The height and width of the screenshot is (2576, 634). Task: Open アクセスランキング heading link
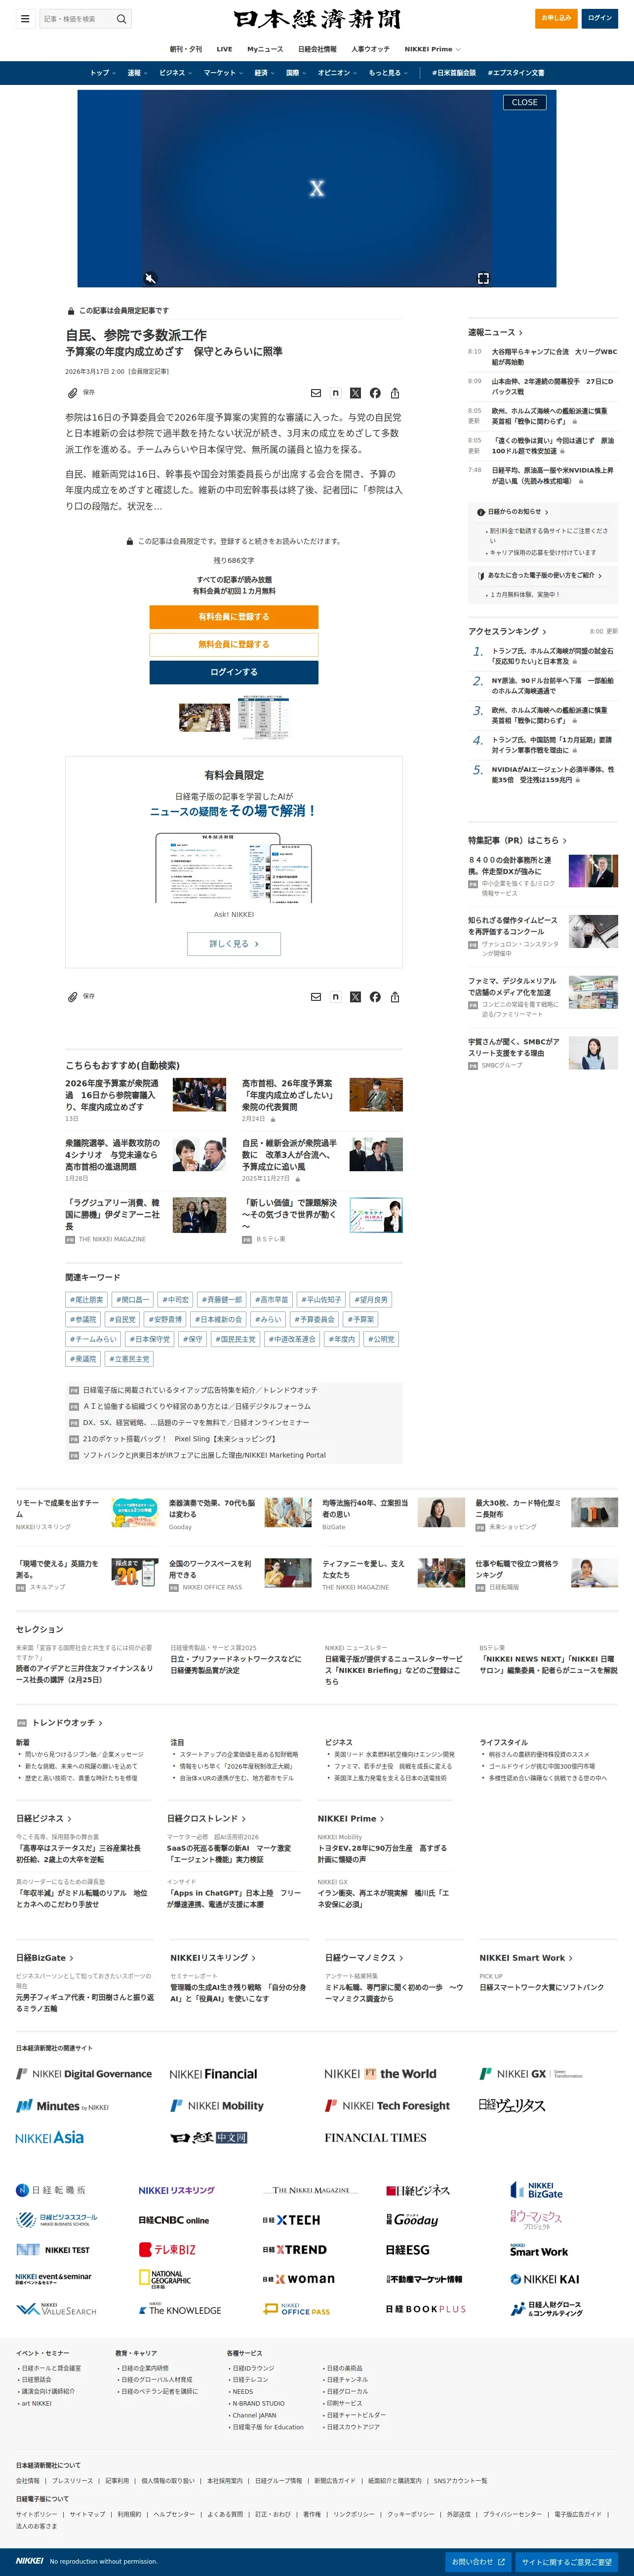pos(507,631)
